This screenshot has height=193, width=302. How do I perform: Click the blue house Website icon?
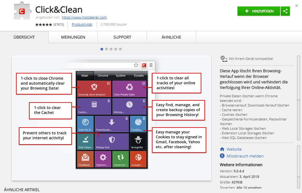point(222,149)
